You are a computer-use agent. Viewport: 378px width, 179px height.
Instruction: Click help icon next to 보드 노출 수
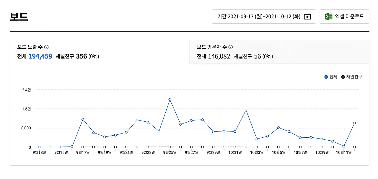(x=46, y=47)
